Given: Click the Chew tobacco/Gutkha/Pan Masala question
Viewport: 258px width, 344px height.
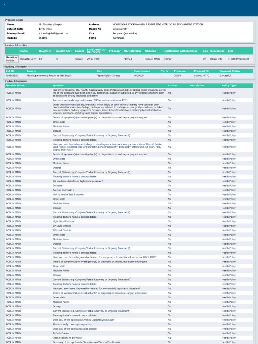Looking at the screenshot, I should coord(86,342).
